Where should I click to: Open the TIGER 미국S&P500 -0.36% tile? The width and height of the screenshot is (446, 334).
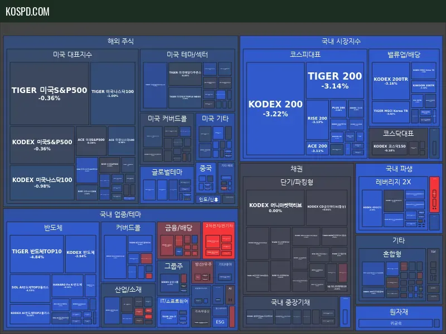point(49,94)
